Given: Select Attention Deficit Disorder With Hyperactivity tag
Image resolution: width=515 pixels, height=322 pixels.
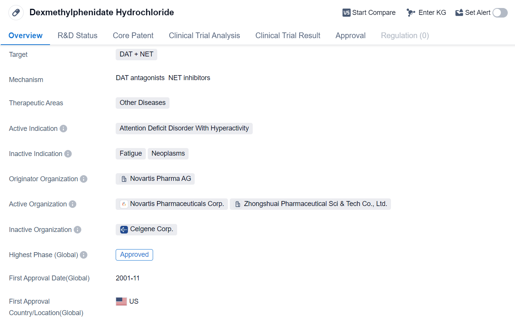Looking at the screenshot, I should coord(184,128).
